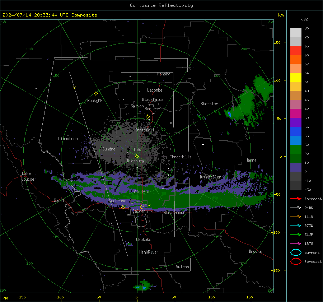Select the orange 57-60 dBZ swatch
The image size is (323, 302).
click(296, 60)
